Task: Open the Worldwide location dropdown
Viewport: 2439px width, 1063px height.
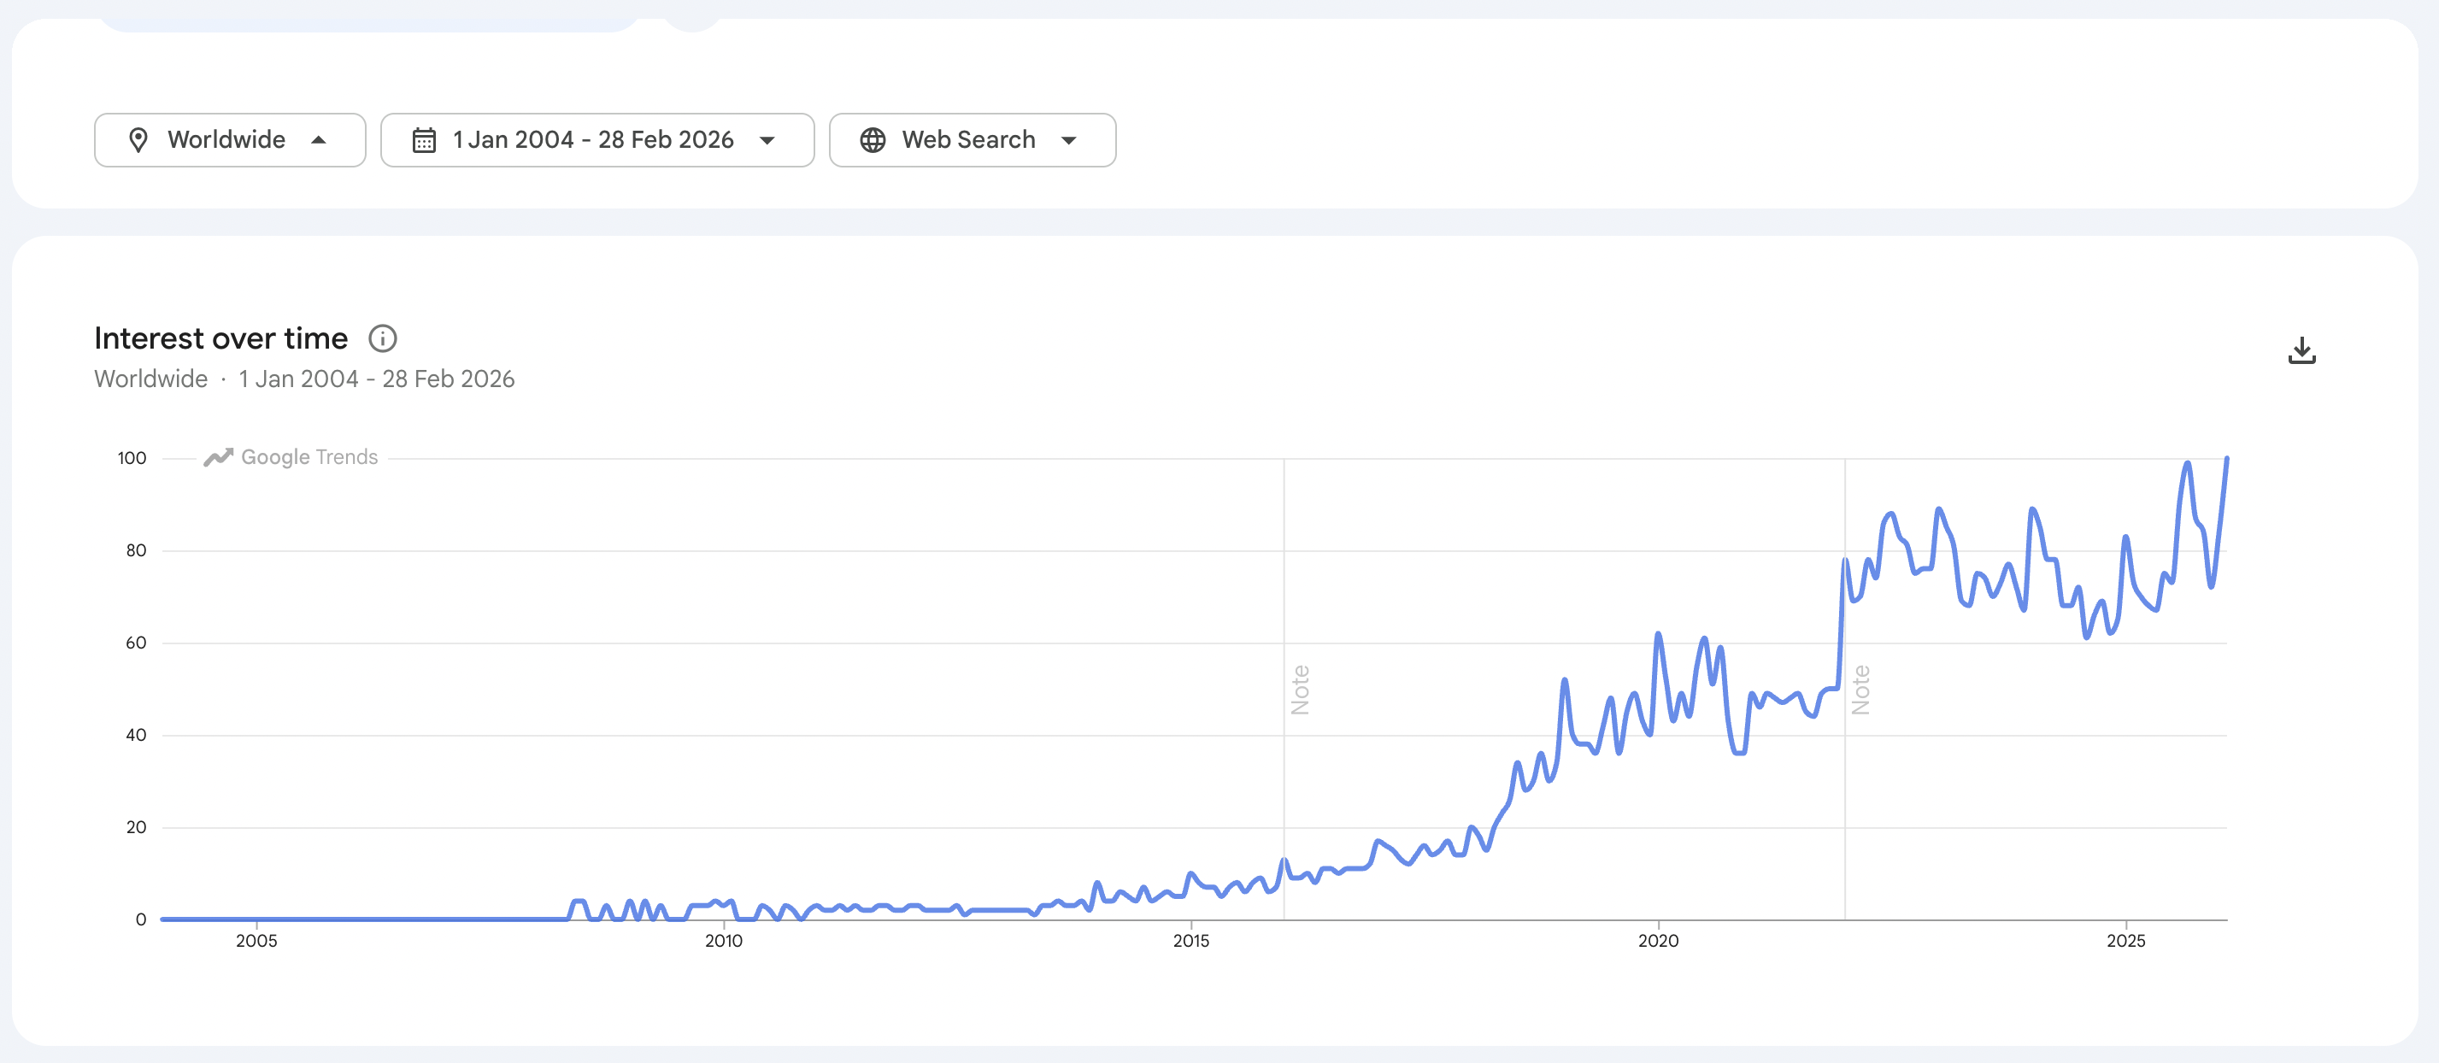Action: 229,139
